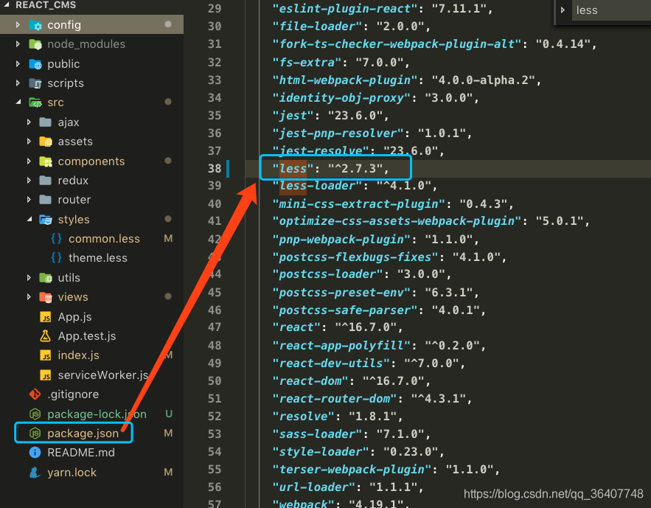Click the components folder icon
The width and height of the screenshot is (651, 508).
[45, 161]
